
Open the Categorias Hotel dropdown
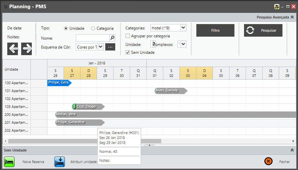(183, 28)
